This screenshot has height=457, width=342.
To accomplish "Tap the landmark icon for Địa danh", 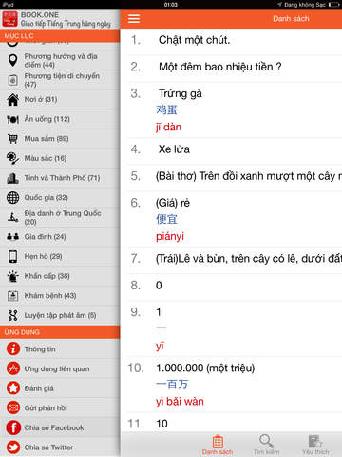I will pyautogui.click(x=12, y=217).
